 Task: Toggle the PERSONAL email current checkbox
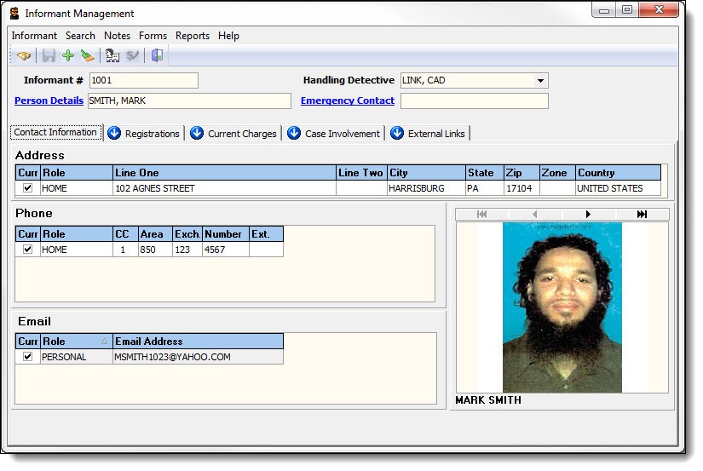28,357
